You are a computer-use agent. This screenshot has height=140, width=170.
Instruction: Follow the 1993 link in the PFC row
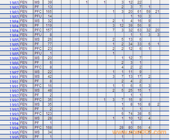coord(14,114)
